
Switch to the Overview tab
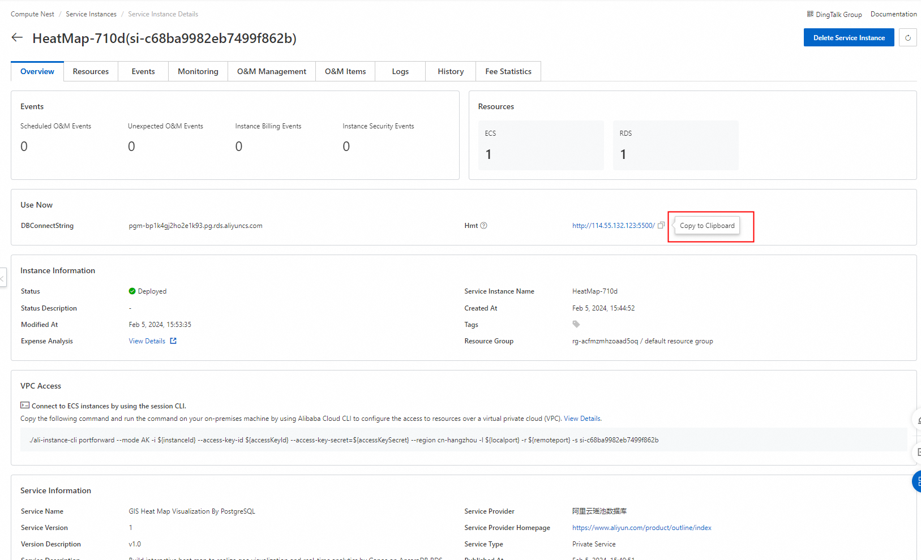pos(37,71)
